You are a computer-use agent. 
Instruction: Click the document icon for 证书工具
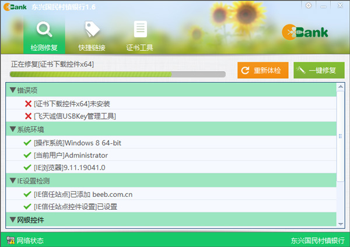[x=141, y=29]
